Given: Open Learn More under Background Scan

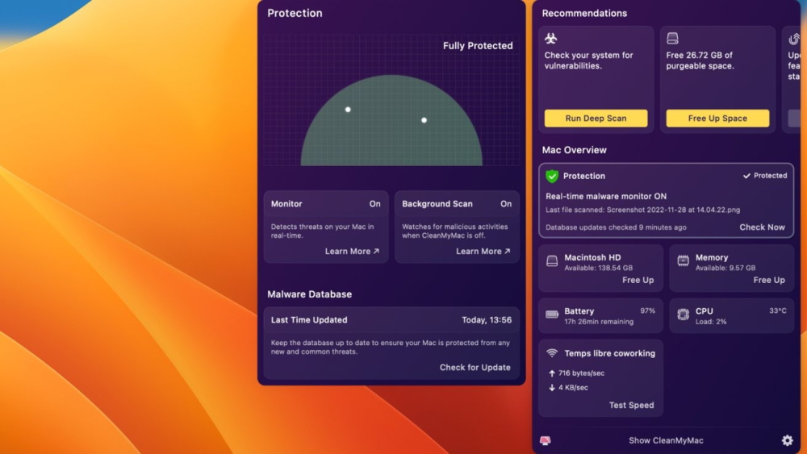Looking at the screenshot, I should (x=483, y=252).
